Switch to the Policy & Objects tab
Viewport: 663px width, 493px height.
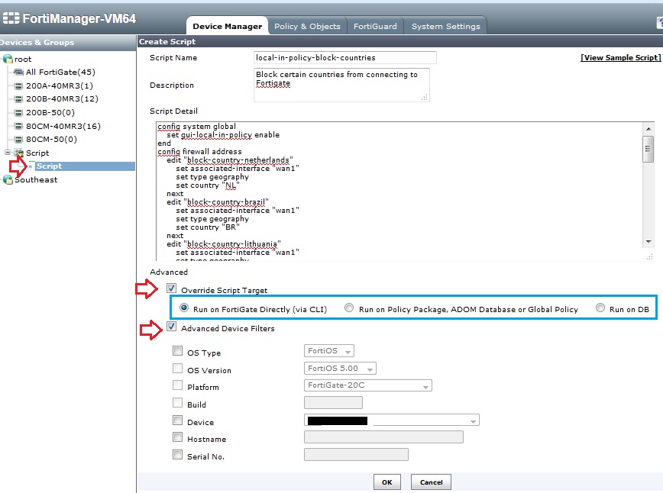tap(307, 26)
